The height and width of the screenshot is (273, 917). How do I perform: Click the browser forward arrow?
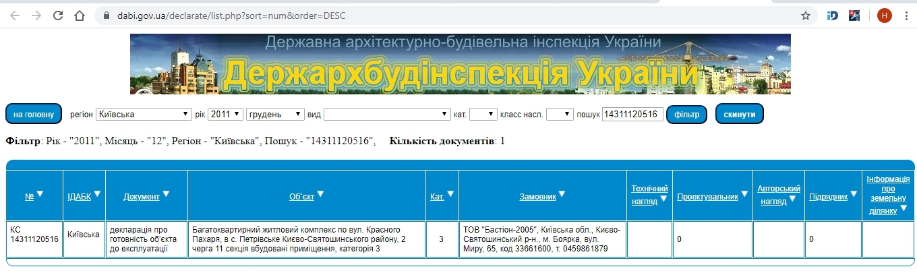36,15
